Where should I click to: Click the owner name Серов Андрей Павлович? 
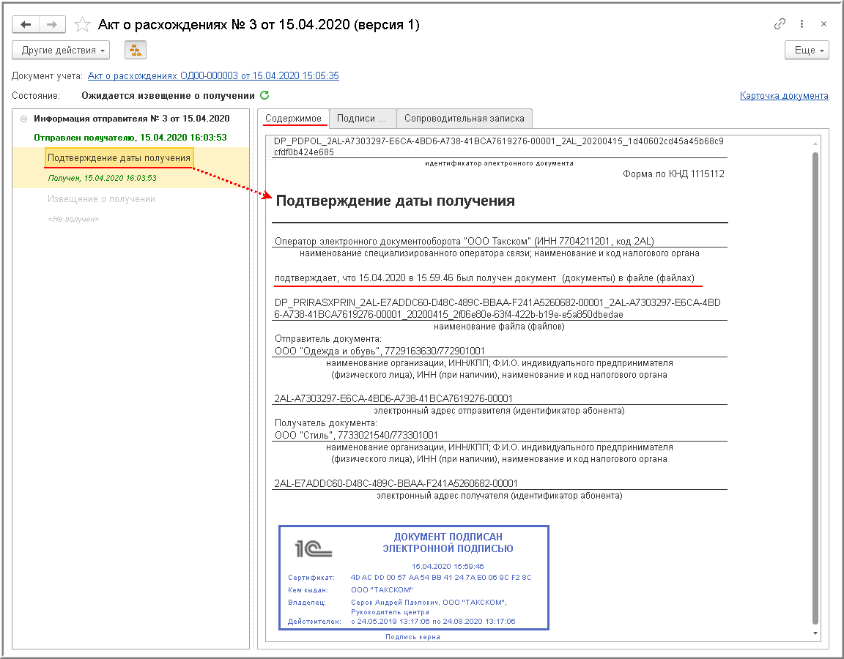point(395,603)
